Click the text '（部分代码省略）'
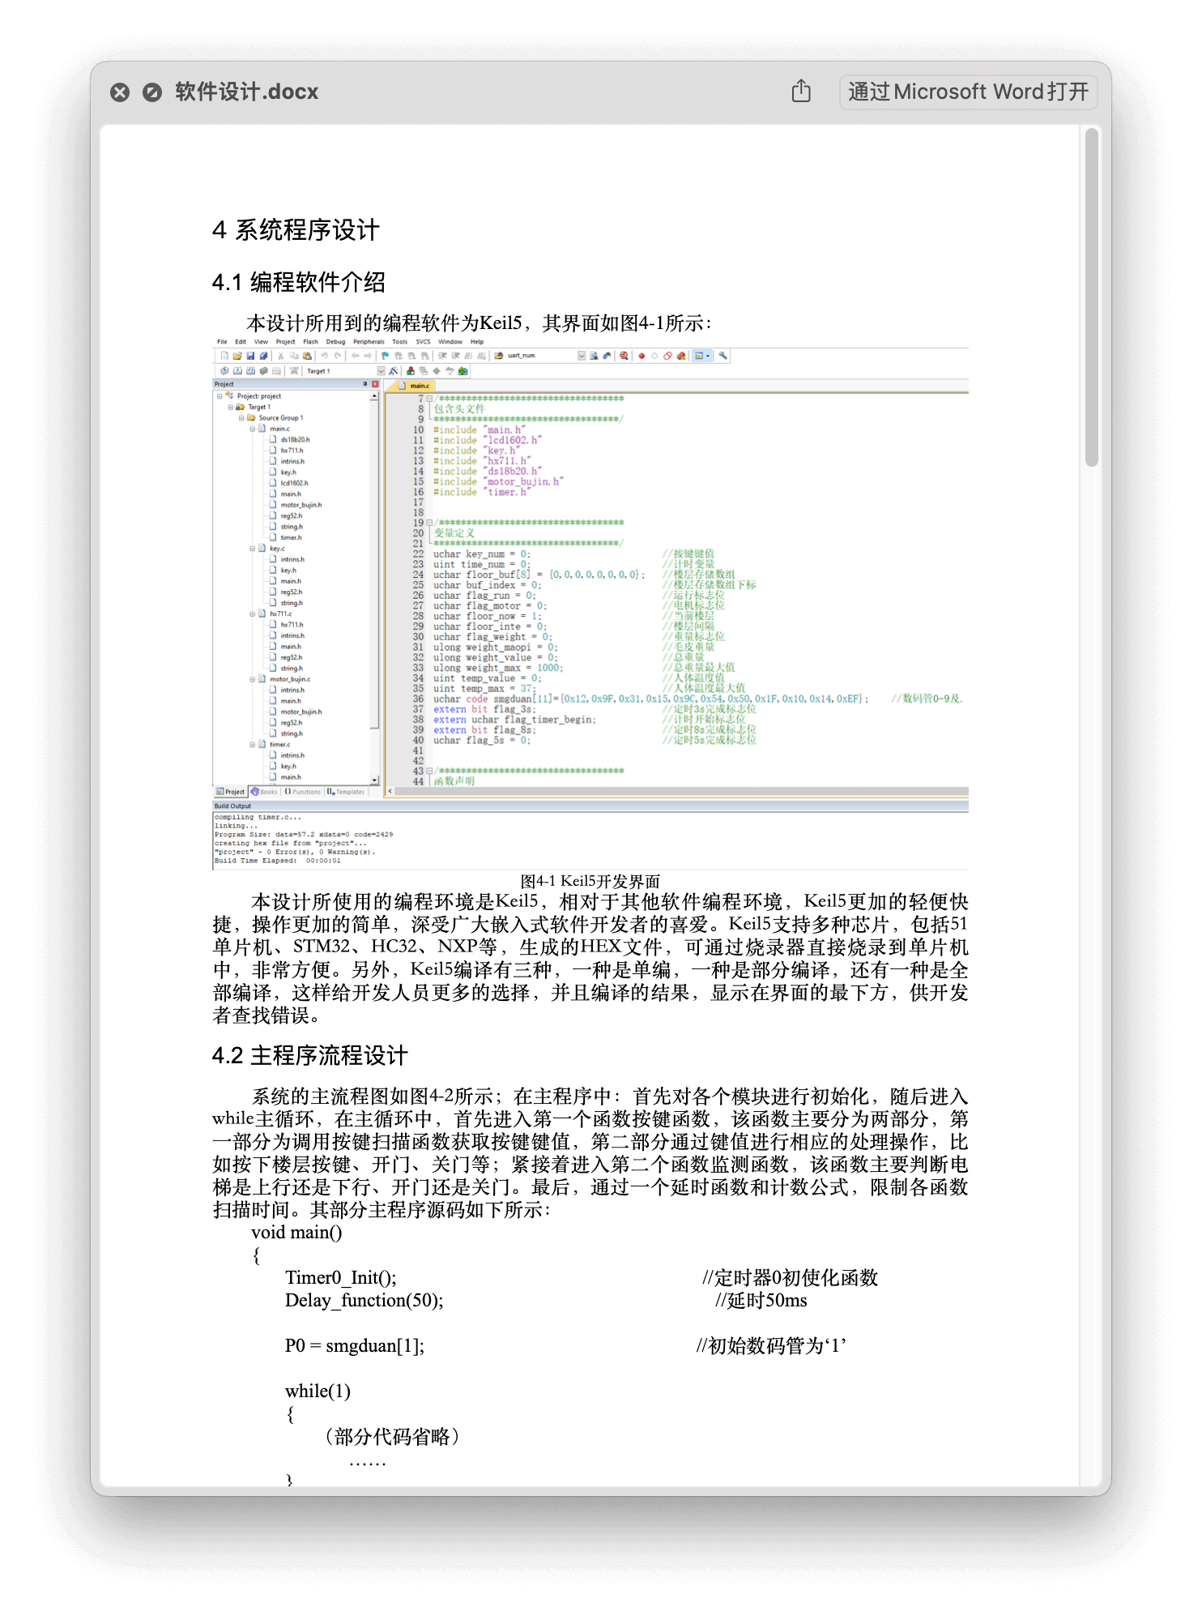The height and width of the screenshot is (1616, 1202). [x=392, y=1437]
